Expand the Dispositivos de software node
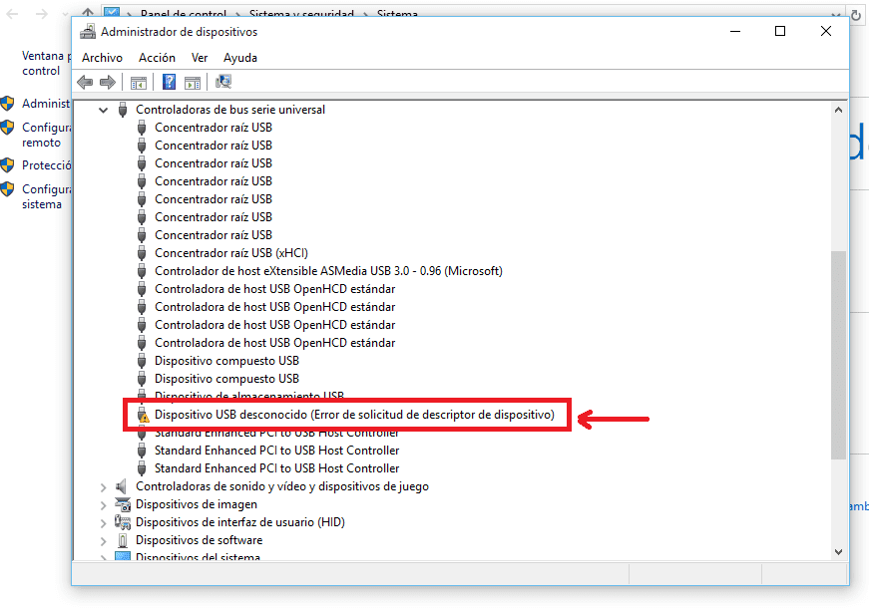The height and width of the screenshot is (608, 869). coord(103,541)
